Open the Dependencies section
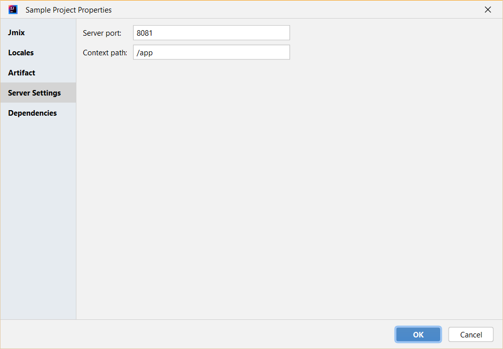Screen dimensions: 503x349 38,113
